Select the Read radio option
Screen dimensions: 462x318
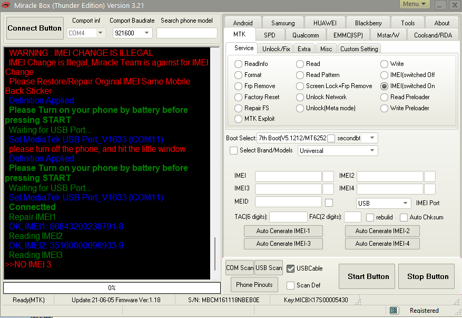[x=300, y=64]
